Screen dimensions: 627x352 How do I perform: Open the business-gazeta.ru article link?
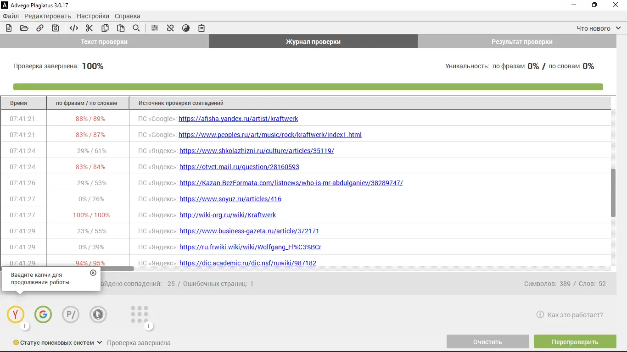(x=249, y=231)
